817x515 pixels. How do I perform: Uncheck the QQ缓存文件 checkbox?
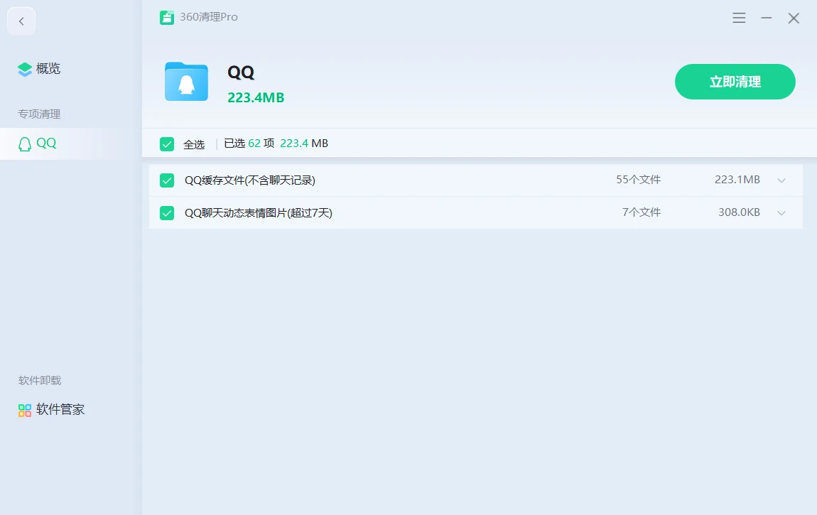coord(167,180)
